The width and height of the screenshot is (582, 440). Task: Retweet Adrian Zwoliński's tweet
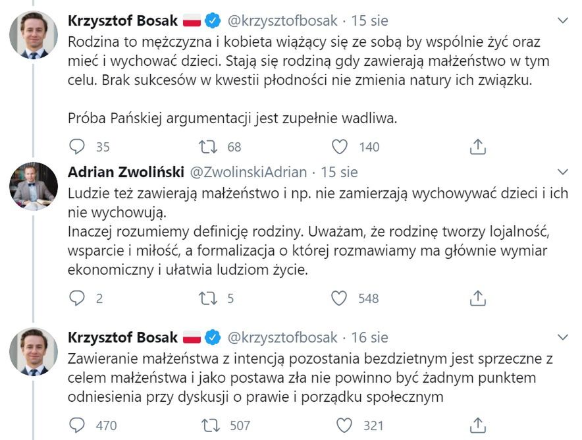pos(208,298)
